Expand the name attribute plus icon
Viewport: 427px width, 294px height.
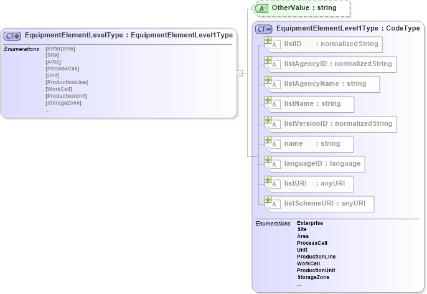point(268,140)
